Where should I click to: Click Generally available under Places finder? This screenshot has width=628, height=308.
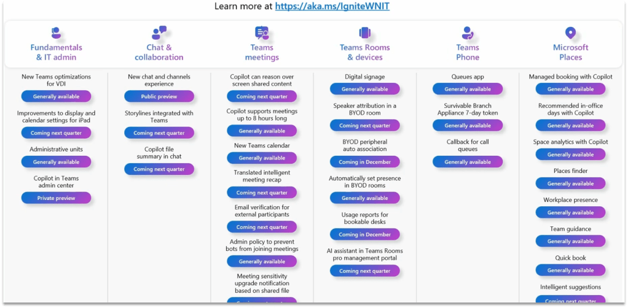pyautogui.click(x=570, y=183)
